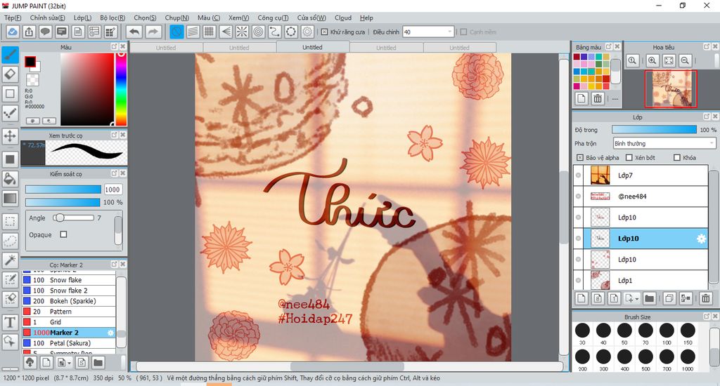The height and width of the screenshot is (386, 720).
Task: Enable vanishing point snap guide
Action: coord(226,32)
